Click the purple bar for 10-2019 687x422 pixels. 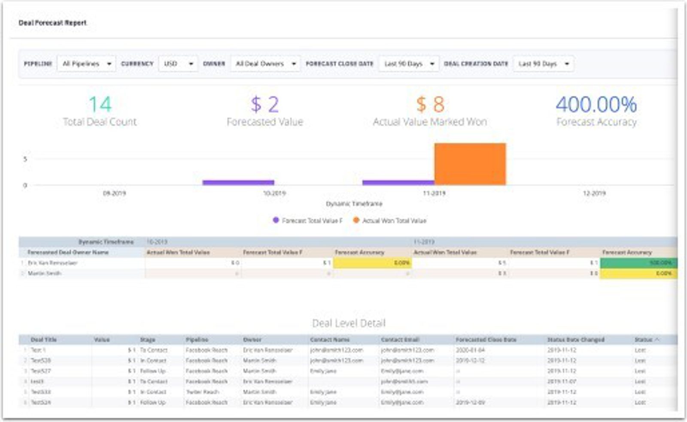click(238, 183)
